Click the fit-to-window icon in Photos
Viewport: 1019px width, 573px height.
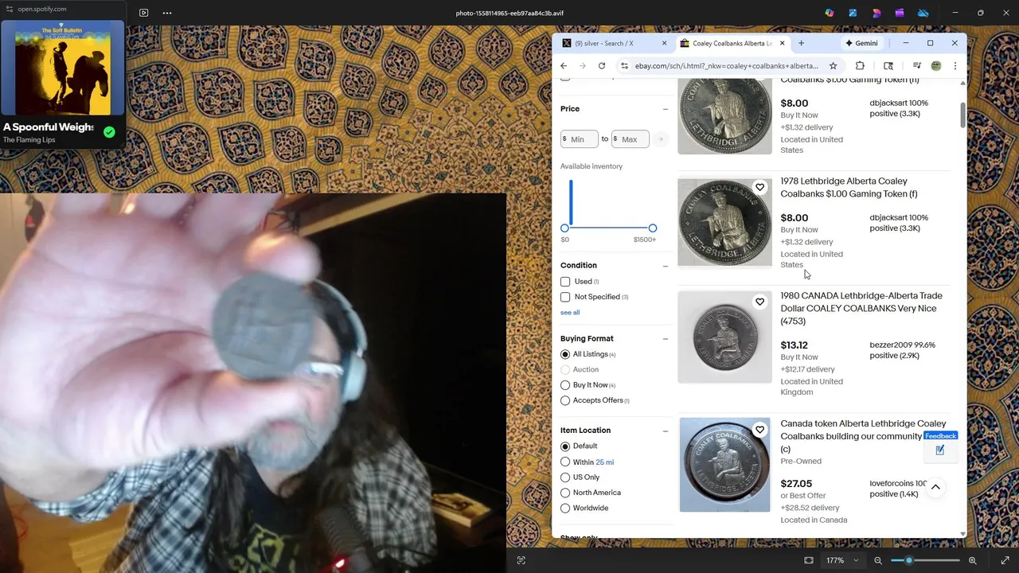tap(809, 560)
